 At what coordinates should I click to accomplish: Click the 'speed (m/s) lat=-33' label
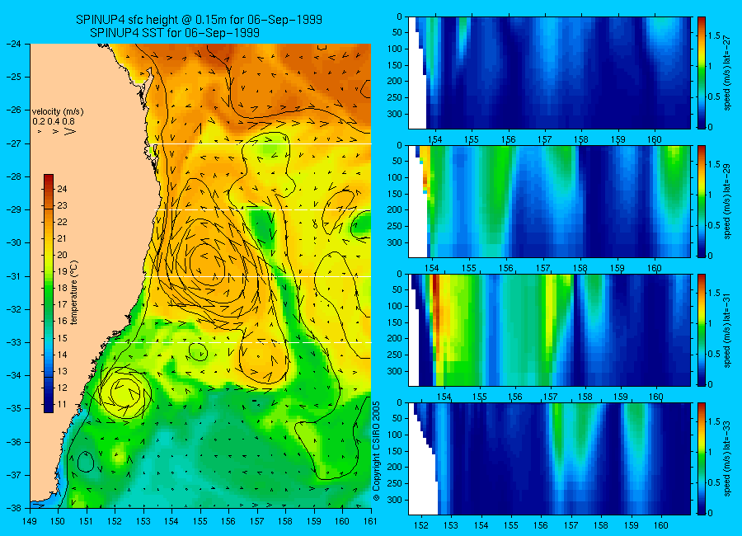(x=728, y=458)
